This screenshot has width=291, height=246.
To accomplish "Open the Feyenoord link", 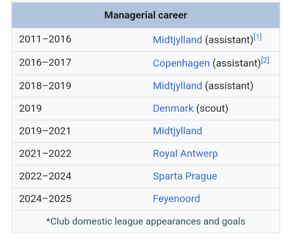I will tap(176, 199).
